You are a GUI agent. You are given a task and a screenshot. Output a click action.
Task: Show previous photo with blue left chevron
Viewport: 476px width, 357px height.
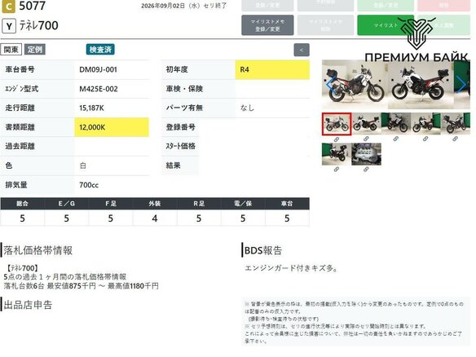330,85
